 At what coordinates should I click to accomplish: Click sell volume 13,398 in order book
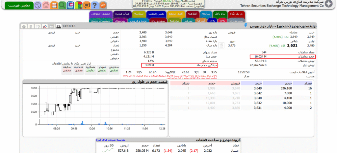point(211,98)
